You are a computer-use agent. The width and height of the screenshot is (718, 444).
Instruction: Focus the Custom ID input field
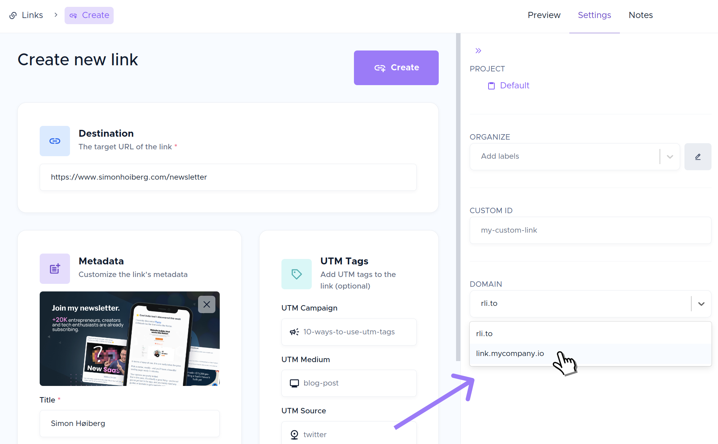coord(590,230)
